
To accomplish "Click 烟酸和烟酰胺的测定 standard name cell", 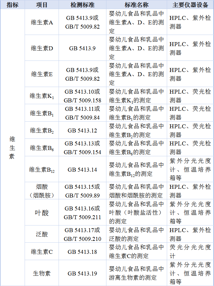I will (136, 191).
